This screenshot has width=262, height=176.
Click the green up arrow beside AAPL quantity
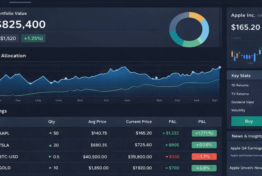50,133
